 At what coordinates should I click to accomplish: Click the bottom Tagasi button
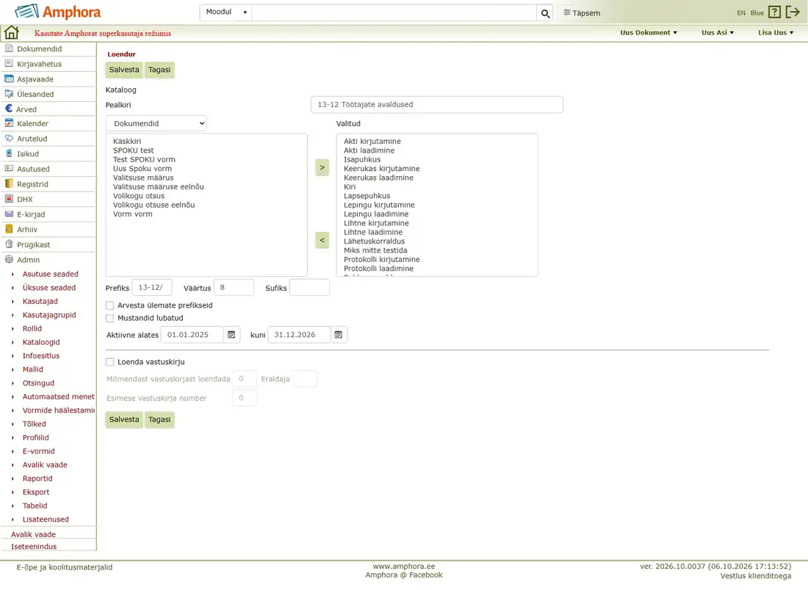pyautogui.click(x=159, y=420)
